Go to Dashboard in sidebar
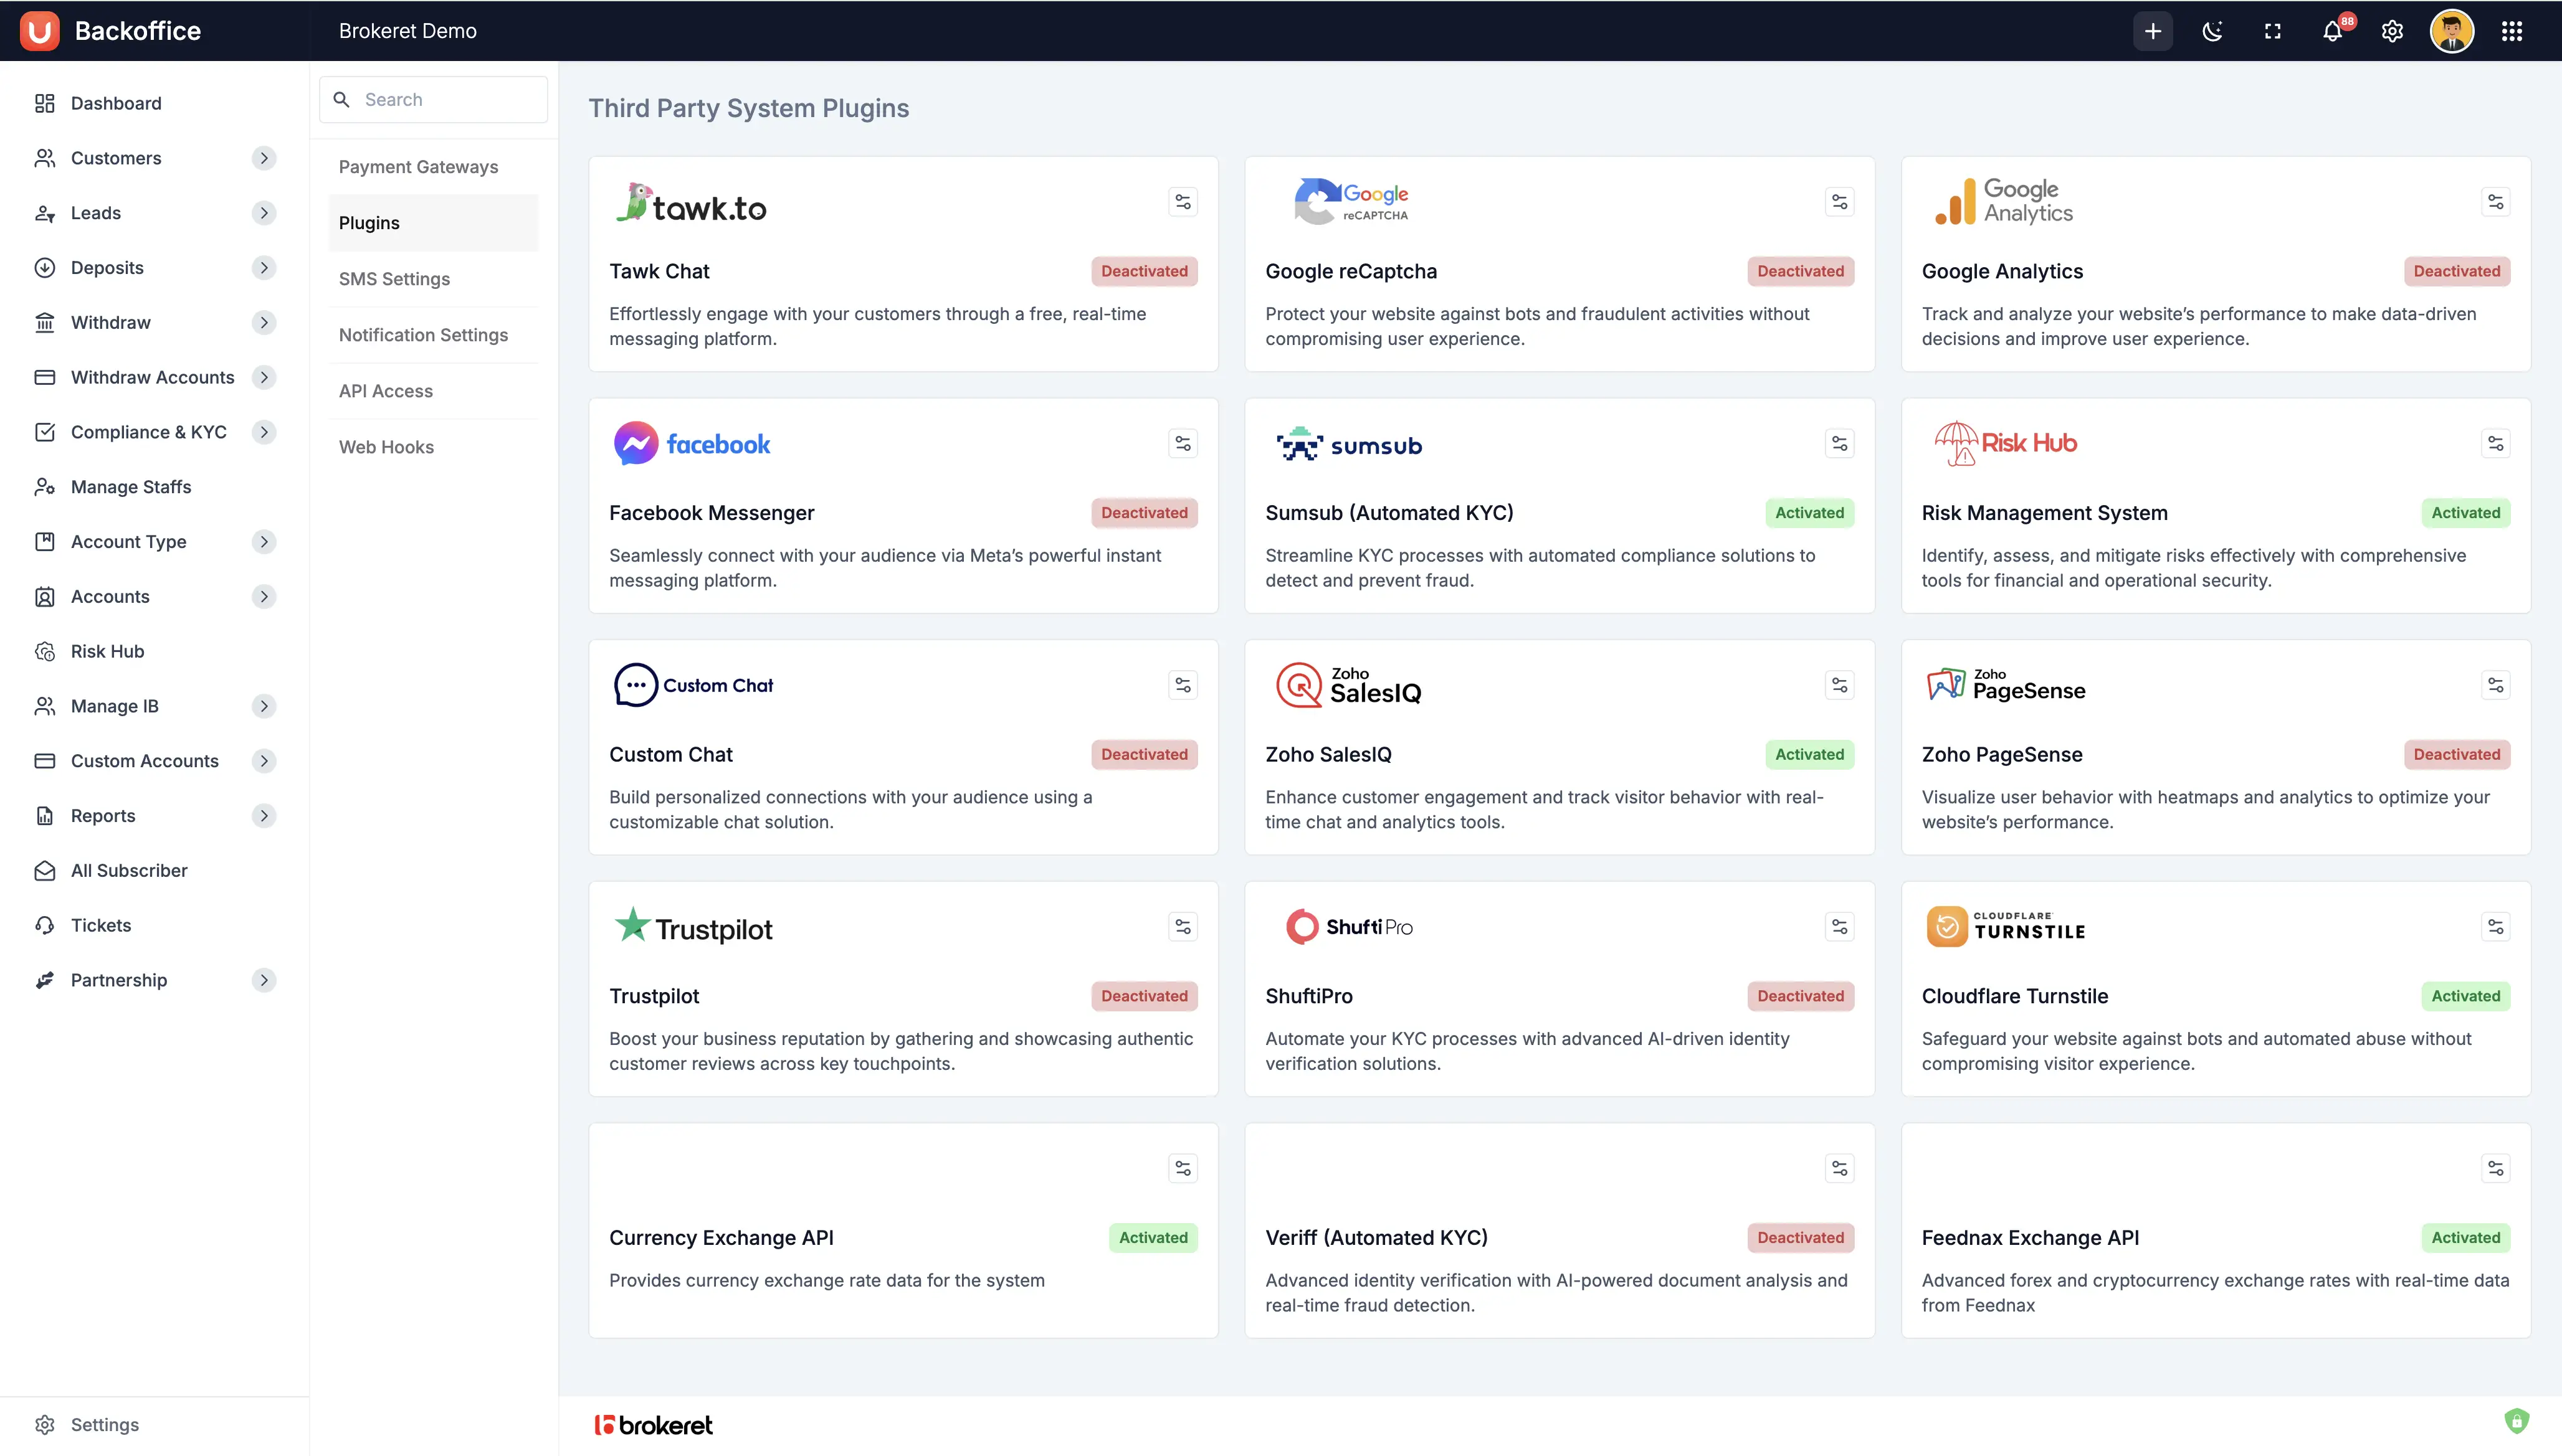This screenshot has width=2562, height=1456. tap(116, 103)
